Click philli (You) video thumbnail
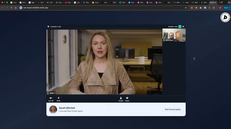231x129 pixels. 174,35
